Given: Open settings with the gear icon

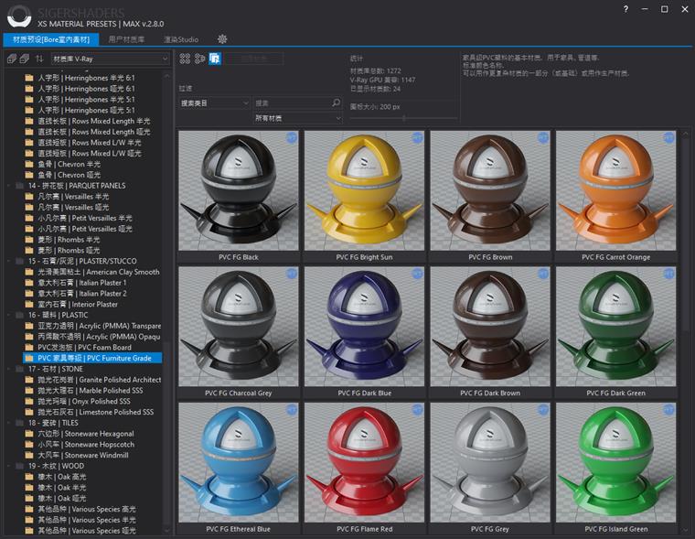Looking at the screenshot, I should tap(222, 39).
